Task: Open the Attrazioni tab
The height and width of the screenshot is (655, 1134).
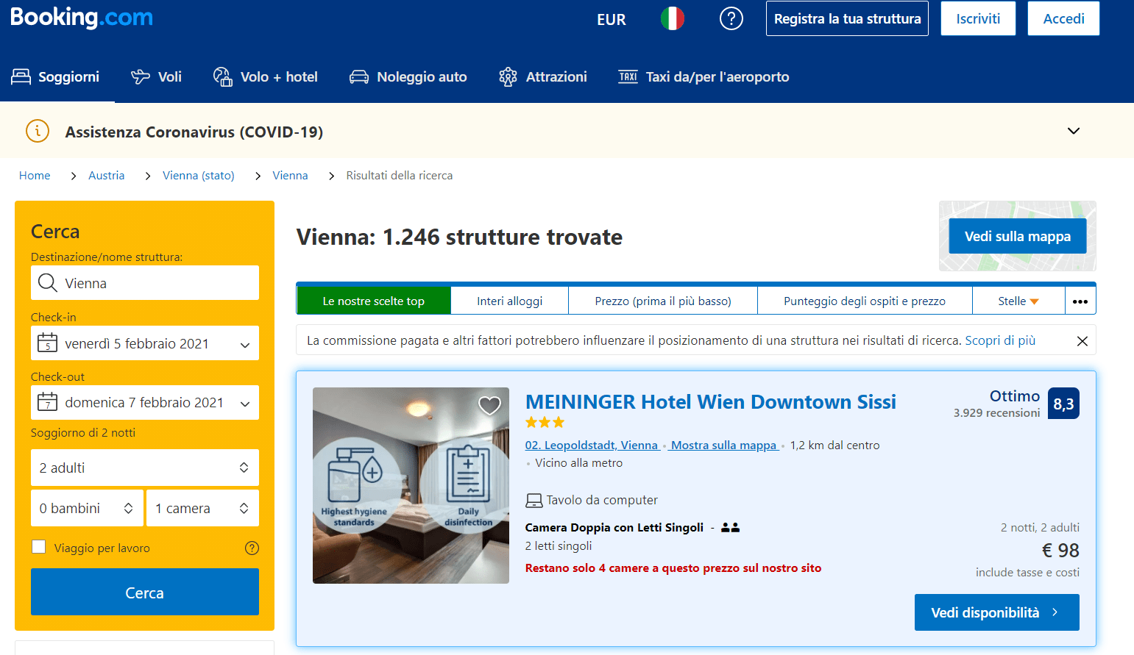Action: pos(542,76)
